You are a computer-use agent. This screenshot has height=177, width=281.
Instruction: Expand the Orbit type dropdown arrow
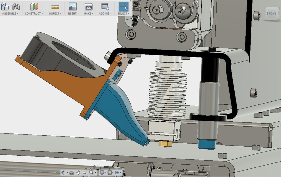click(68, 173)
